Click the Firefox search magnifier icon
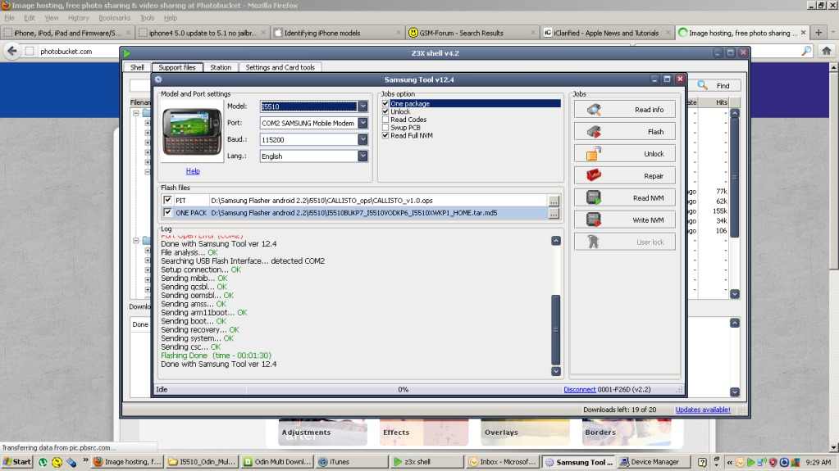Screen dimensions: 839x471 [806, 51]
